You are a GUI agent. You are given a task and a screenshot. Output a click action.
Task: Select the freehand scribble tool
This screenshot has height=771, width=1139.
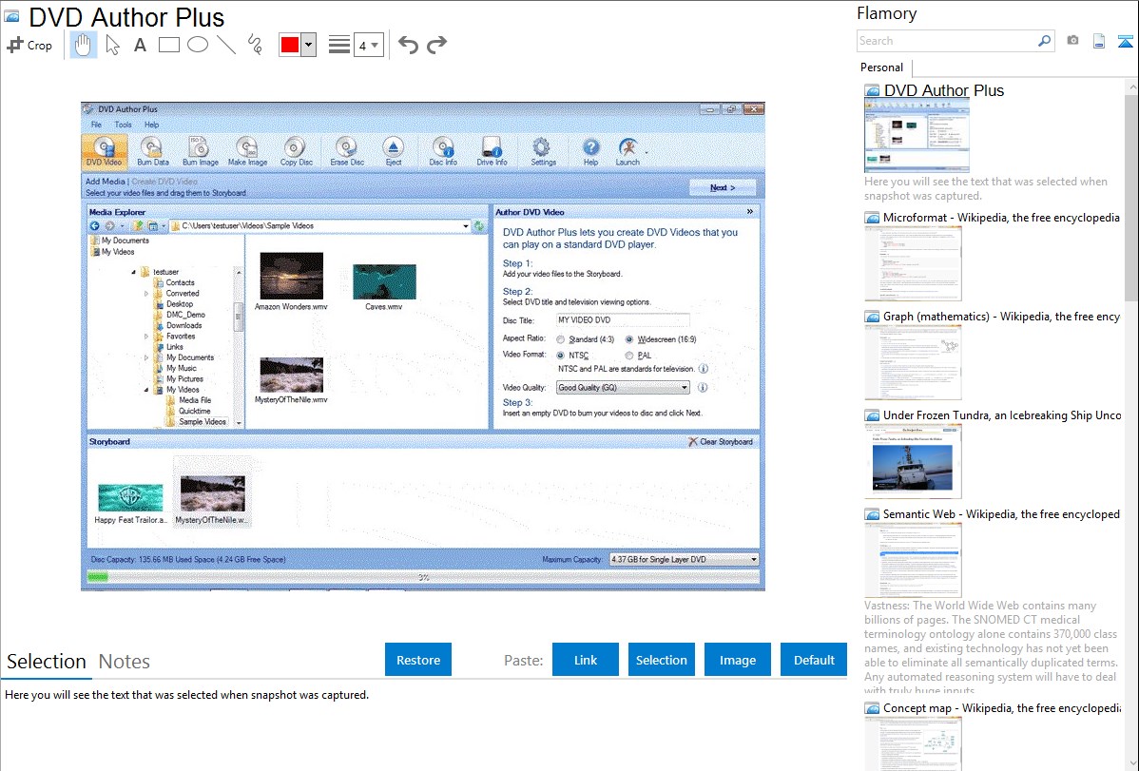pyautogui.click(x=255, y=45)
